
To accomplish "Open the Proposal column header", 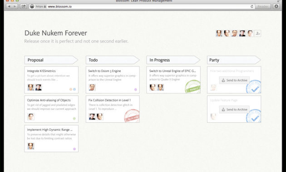I will click(51, 60).
